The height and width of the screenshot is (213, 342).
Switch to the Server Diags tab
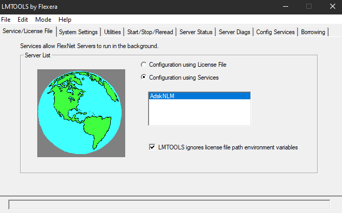pyautogui.click(x=234, y=32)
